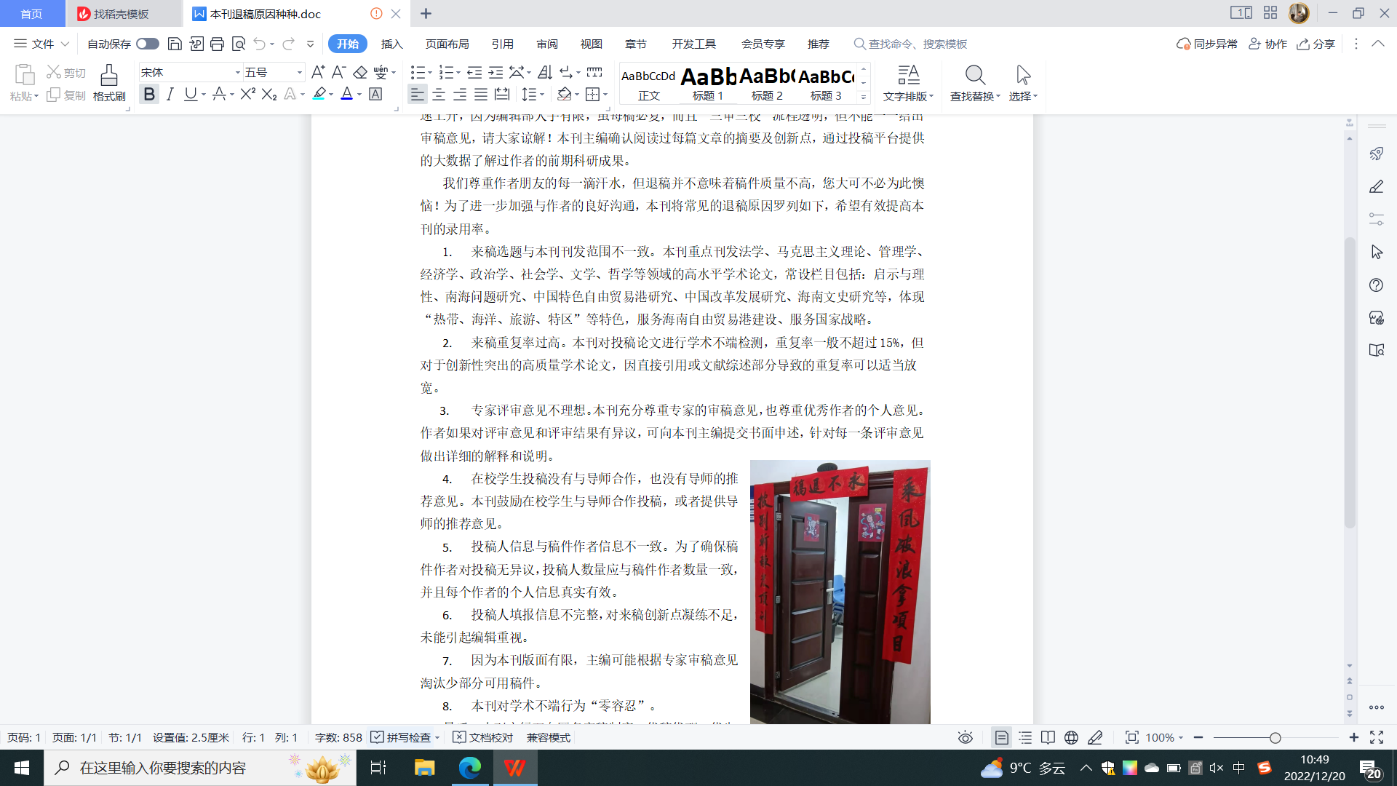The height and width of the screenshot is (786, 1397).
Task: Toggle the auto-save switch
Action: 148,44
